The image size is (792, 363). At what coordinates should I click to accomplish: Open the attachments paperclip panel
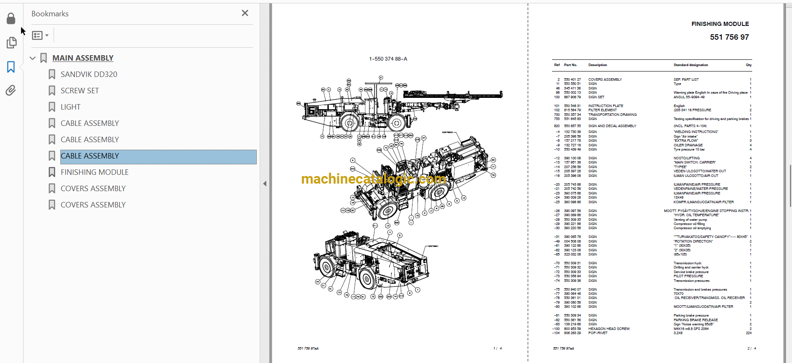[x=11, y=90]
